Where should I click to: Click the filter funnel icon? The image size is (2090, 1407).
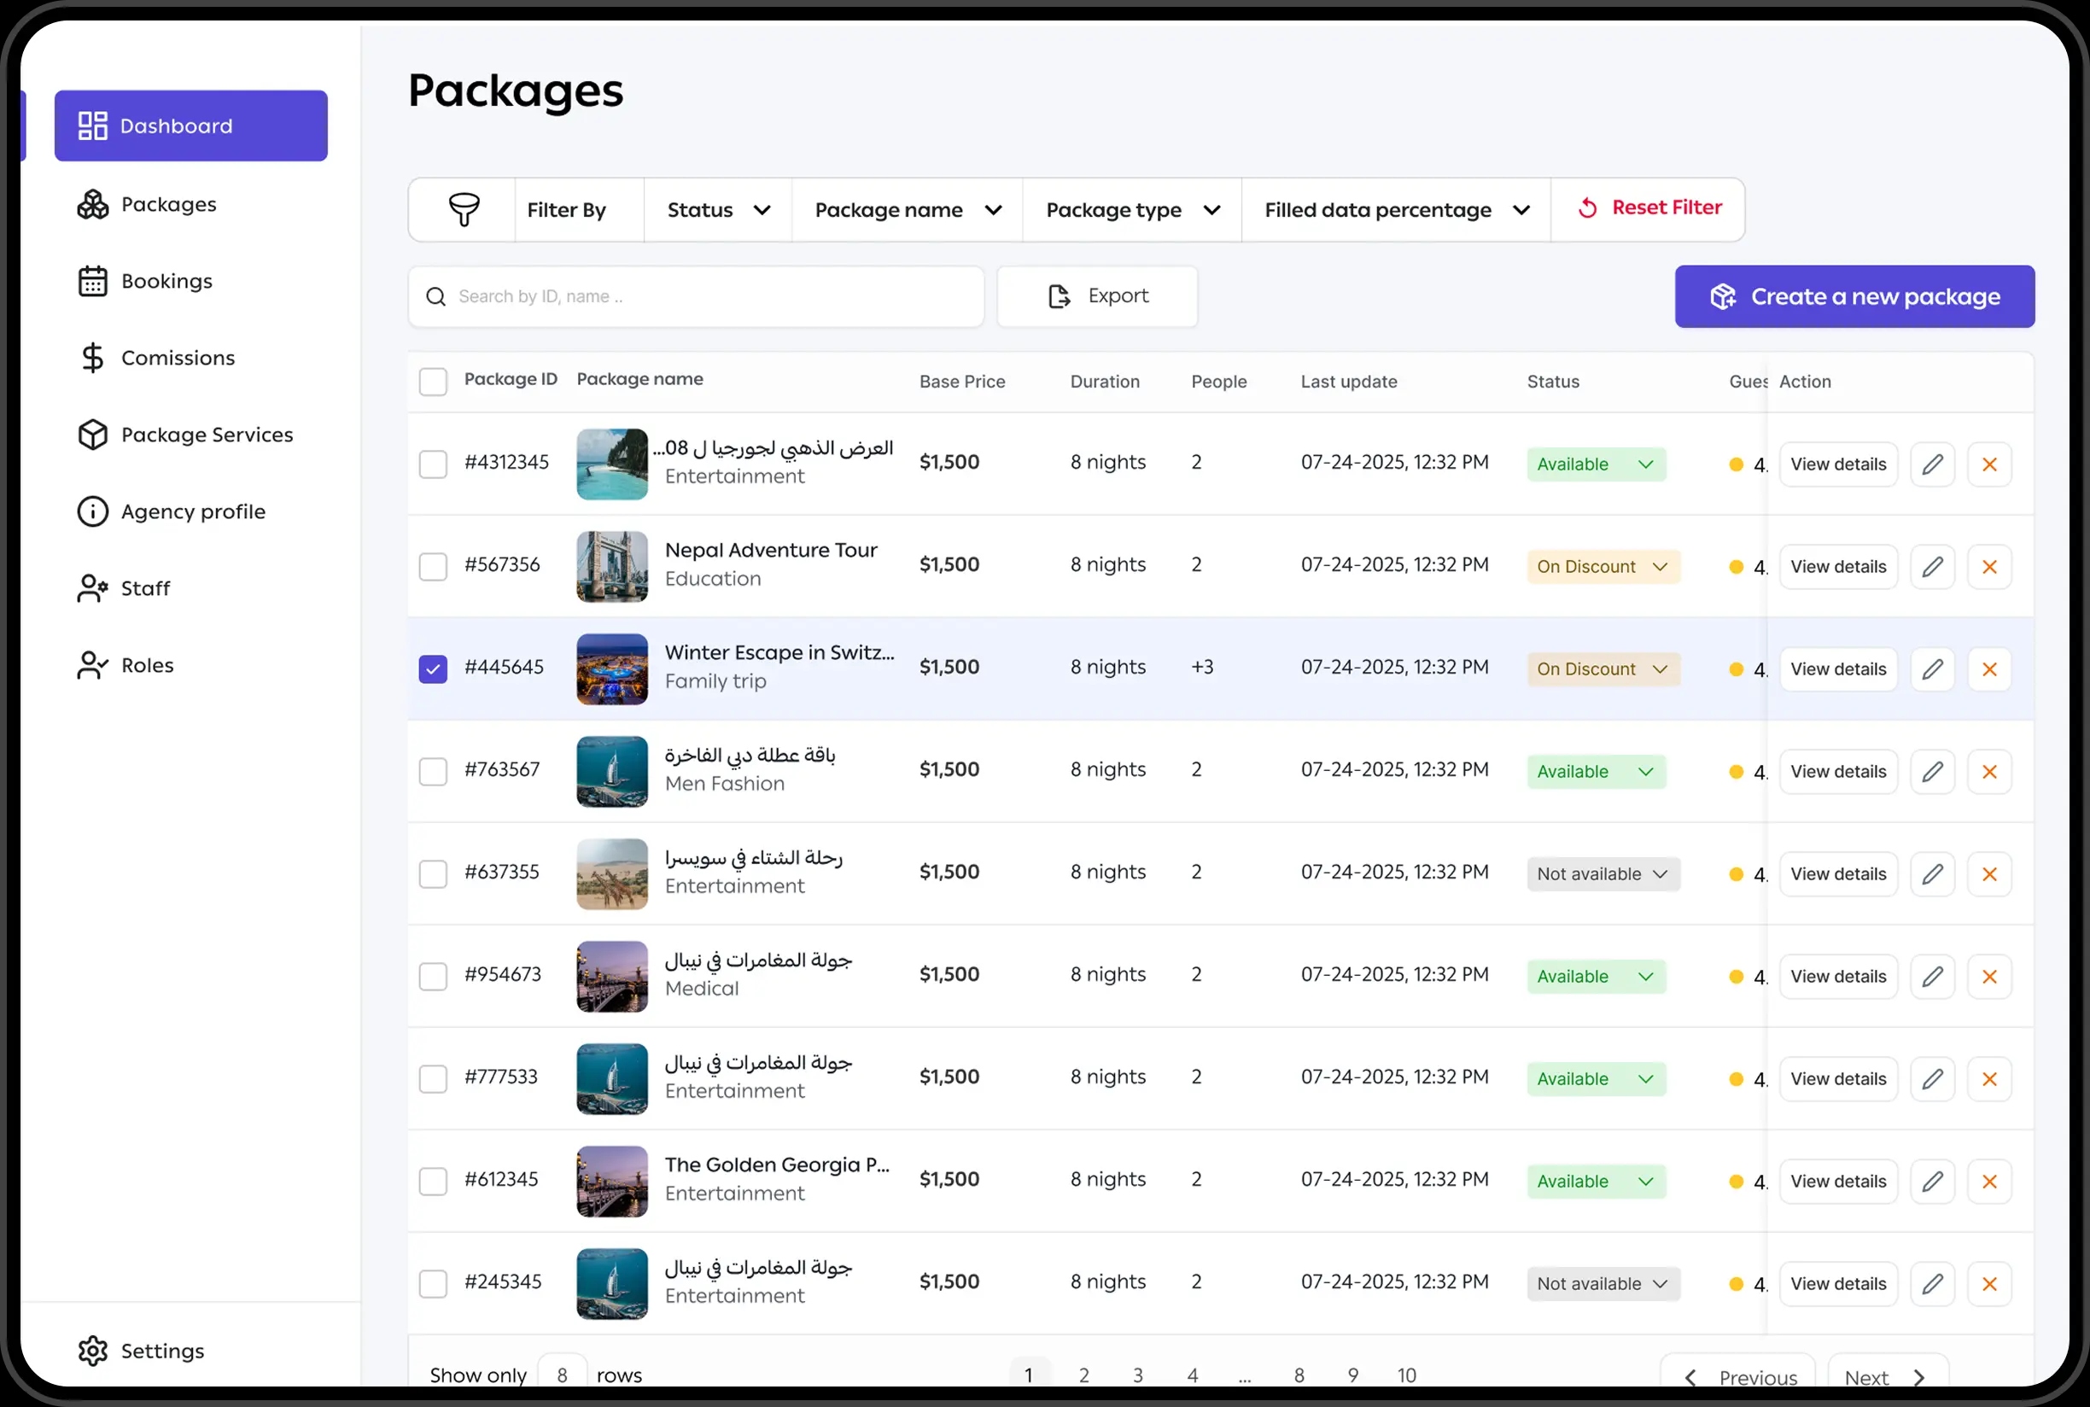coord(463,210)
